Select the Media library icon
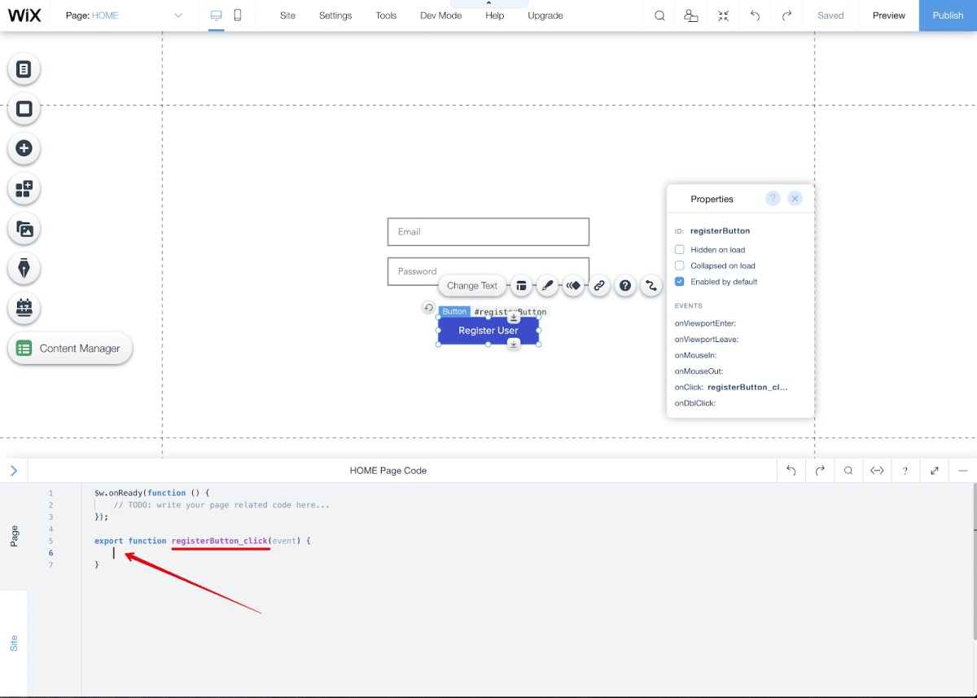The image size is (977, 698). [x=24, y=229]
